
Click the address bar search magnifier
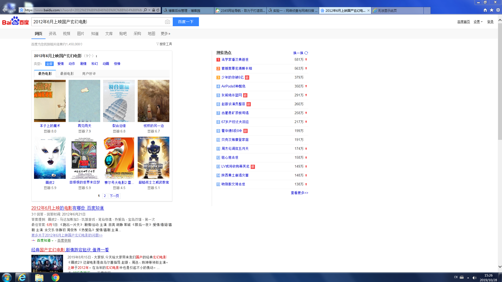click(145, 10)
